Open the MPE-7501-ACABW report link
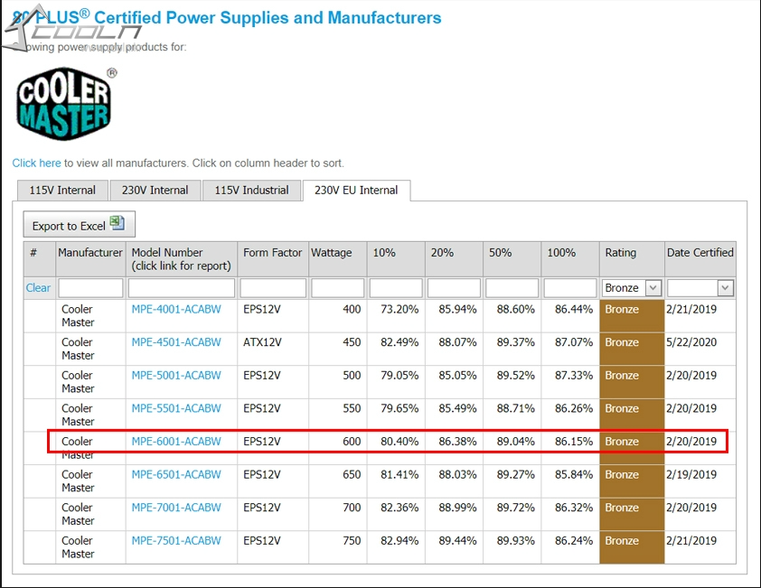 click(176, 540)
